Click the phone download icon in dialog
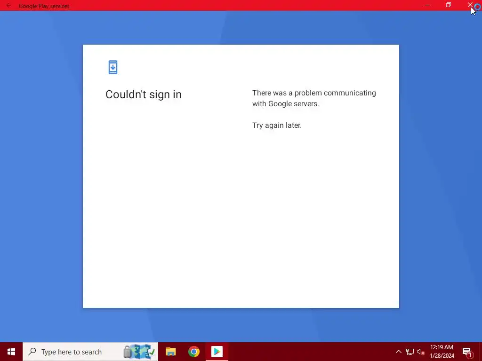482x361 pixels. (x=113, y=67)
